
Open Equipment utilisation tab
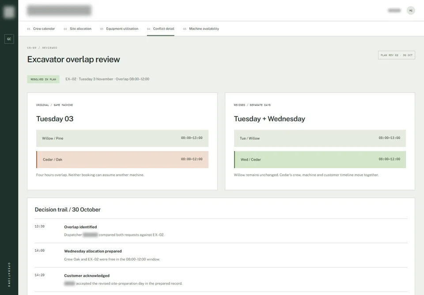pos(119,29)
